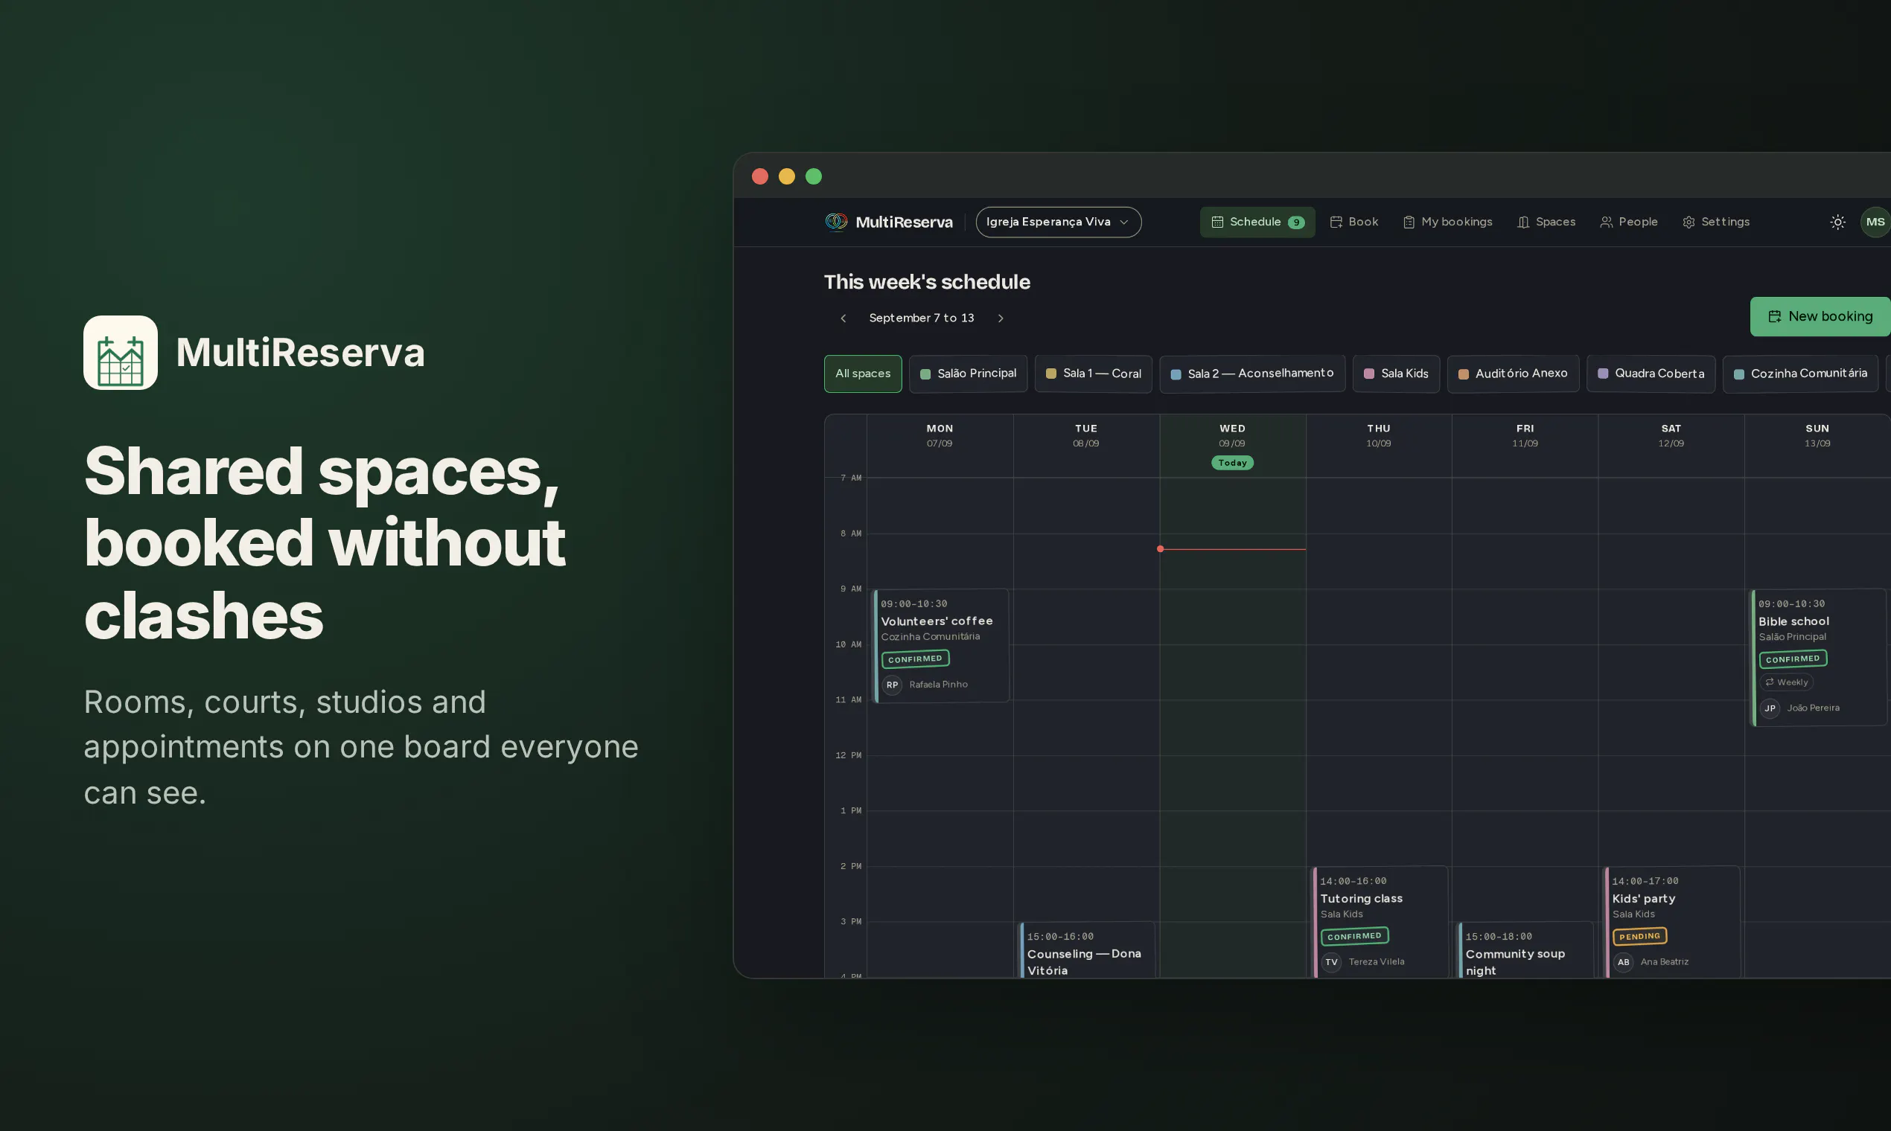Click the TV avatar of Tereza Vilela
The image size is (1891, 1131).
click(1331, 962)
